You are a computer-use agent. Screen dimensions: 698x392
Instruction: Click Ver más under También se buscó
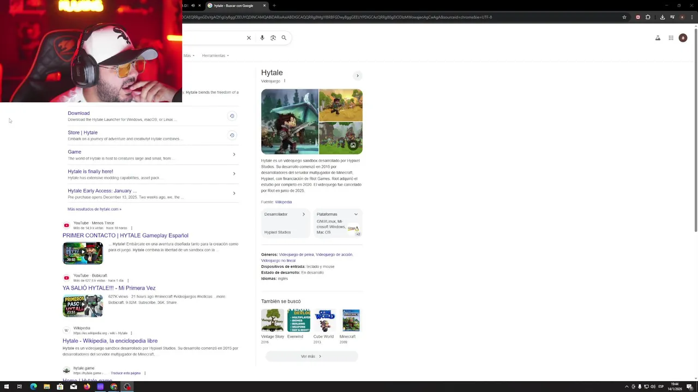click(311, 356)
